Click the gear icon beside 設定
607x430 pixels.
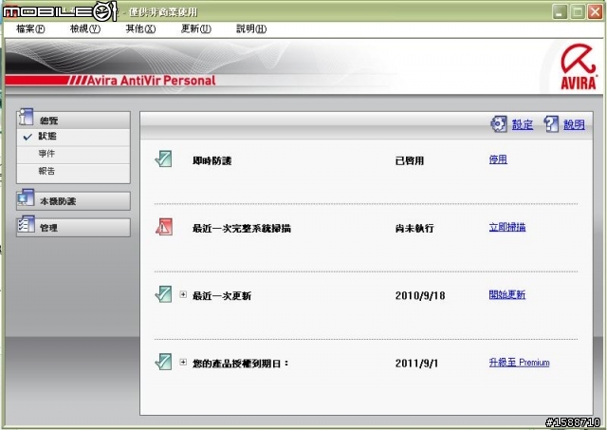pyautogui.click(x=499, y=124)
